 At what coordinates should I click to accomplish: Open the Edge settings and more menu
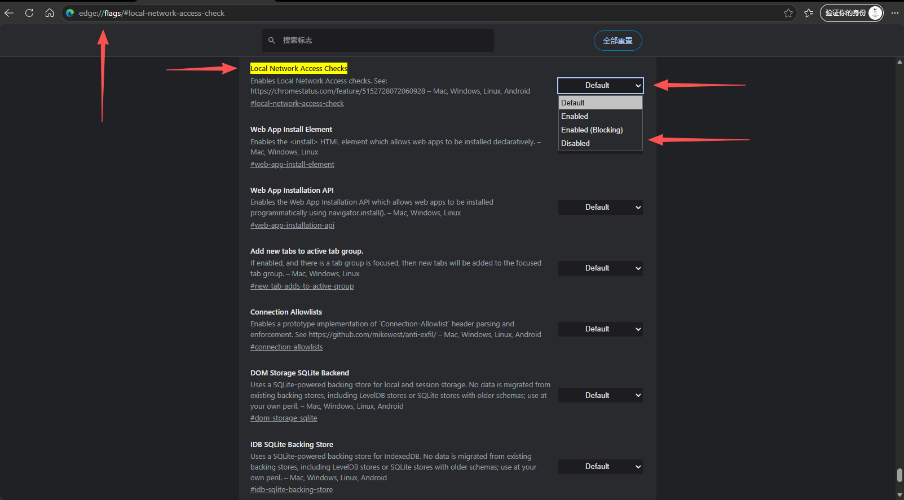click(x=894, y=13)
